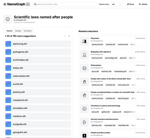Click the search video input field
Viewport: 150px width, 138px height.
point(64,4)
